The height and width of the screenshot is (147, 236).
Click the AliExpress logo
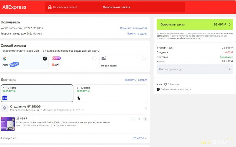[x=14, y=7]
